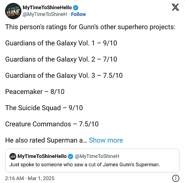The image size is (185, 183).
Task: Click the Guardians of the Galaxy Vol. 3 rating line
Action: pos(64,76)
